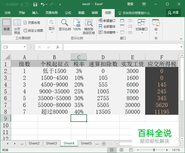Click cell containing 超过80000

point(54,112)
